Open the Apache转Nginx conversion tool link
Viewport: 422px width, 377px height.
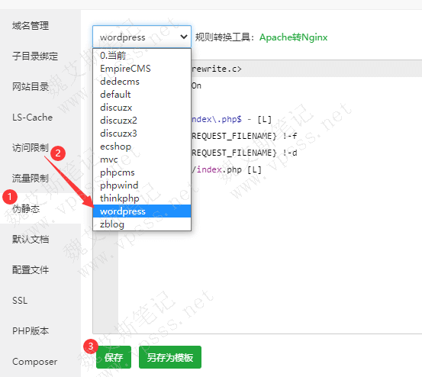pyautogui.click(x=293, y=37)
